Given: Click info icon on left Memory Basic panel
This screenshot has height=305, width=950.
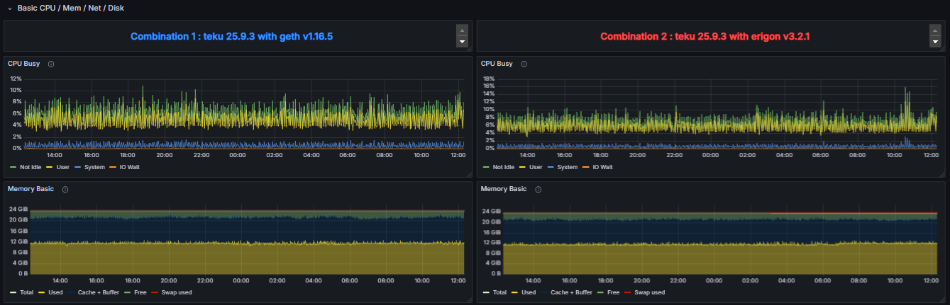Looking at the screenshot, I should pos(65,190).
